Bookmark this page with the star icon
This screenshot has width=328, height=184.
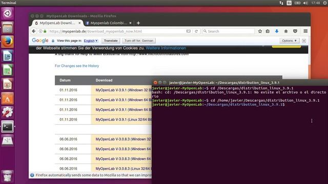(x=260, y=31)
